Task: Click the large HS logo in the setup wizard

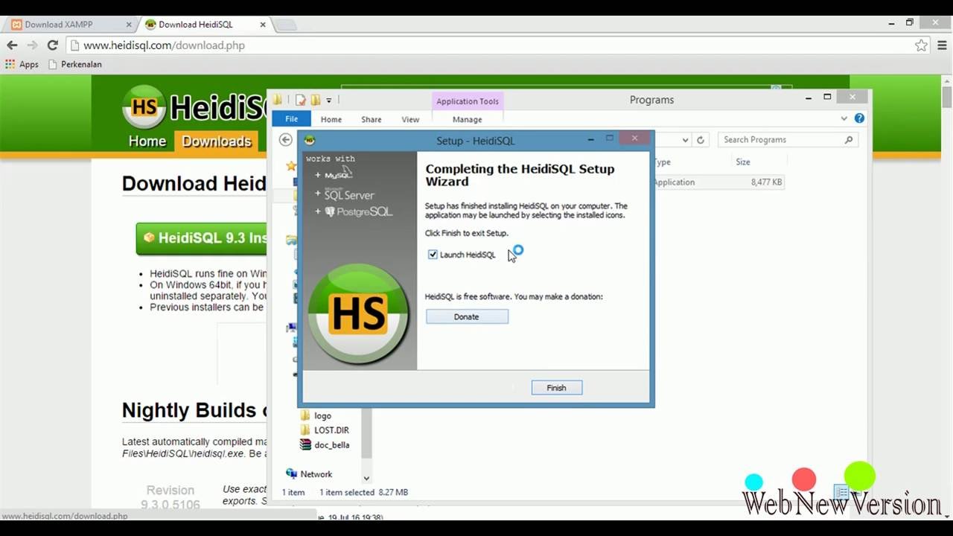Action: [x=359, y=314]
